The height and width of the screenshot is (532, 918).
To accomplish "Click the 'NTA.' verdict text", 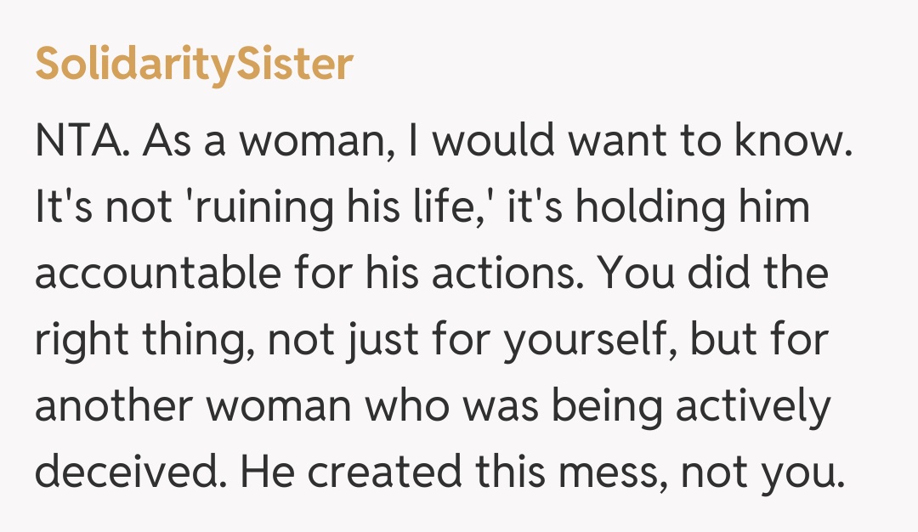I will (x=82, y=142).
